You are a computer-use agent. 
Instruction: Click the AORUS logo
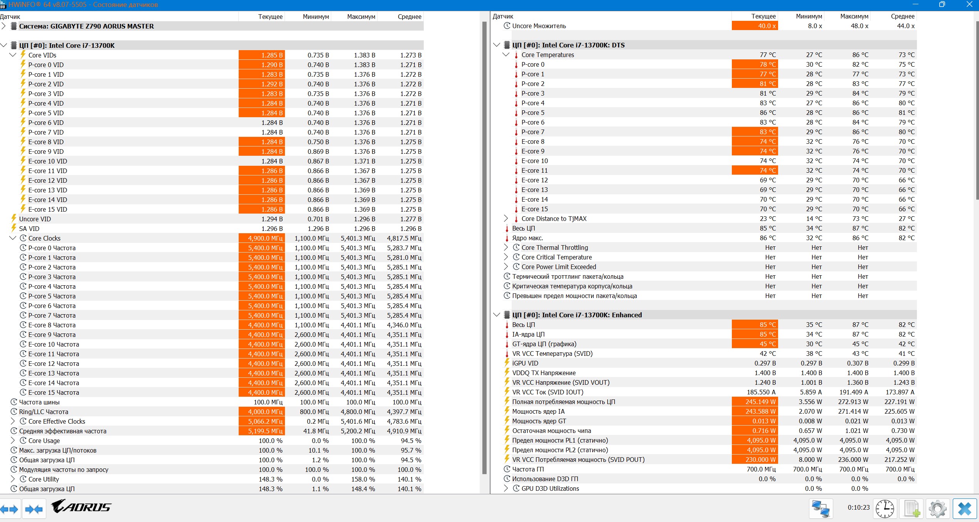point(81,507)
